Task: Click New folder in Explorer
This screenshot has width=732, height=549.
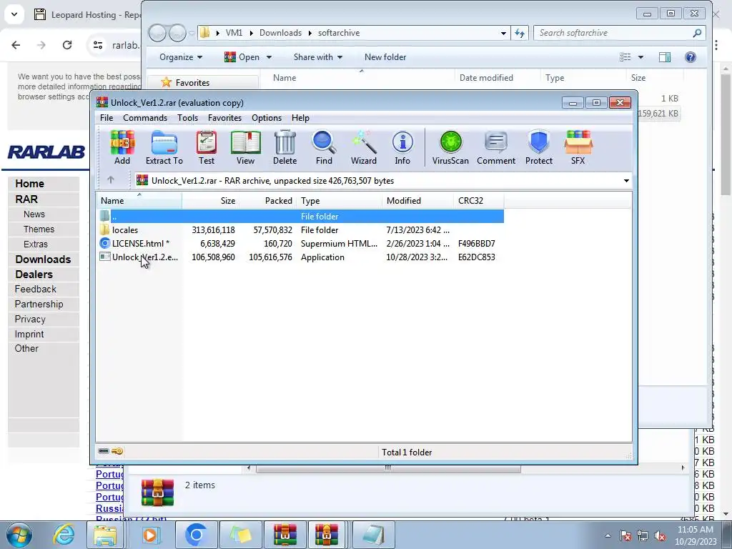Action: click(x=385, y=57)
